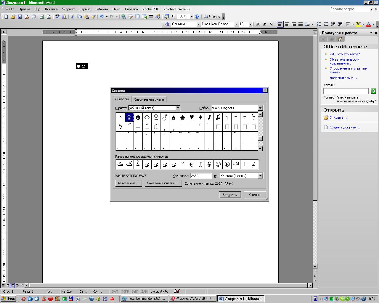The height and width of the screenshot is (303, 379).
Task: Open the Вставка menu
Action: pos(51,9)
